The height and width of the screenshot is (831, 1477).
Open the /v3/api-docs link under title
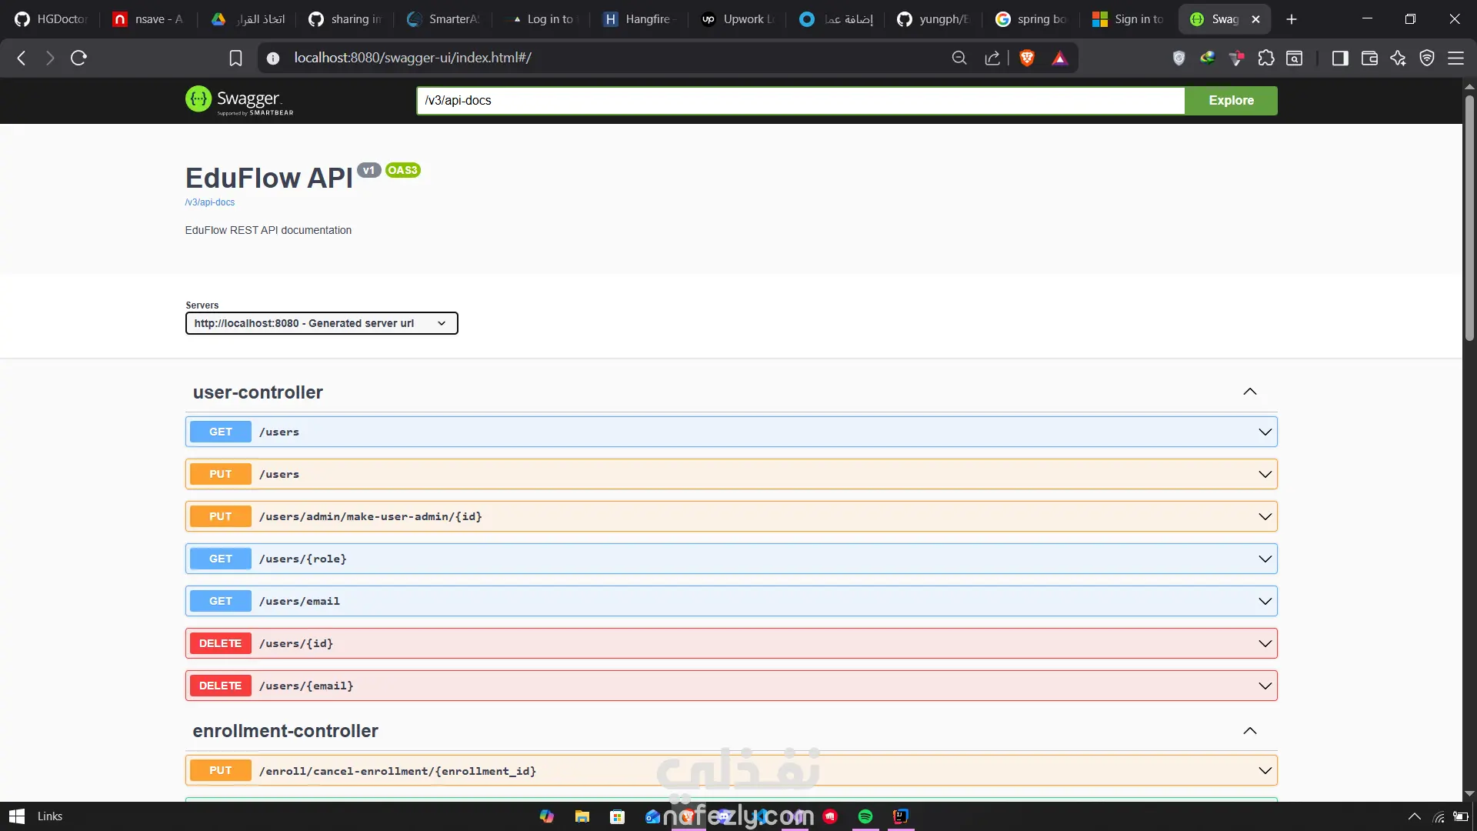(209, 202)
